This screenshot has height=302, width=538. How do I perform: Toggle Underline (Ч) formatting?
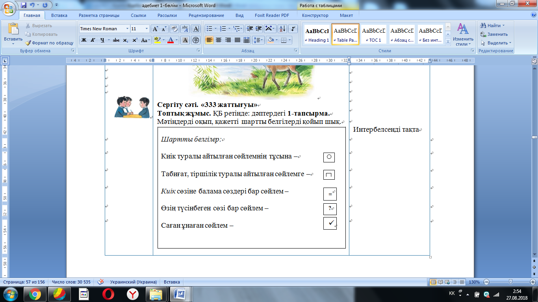point(102,40)
